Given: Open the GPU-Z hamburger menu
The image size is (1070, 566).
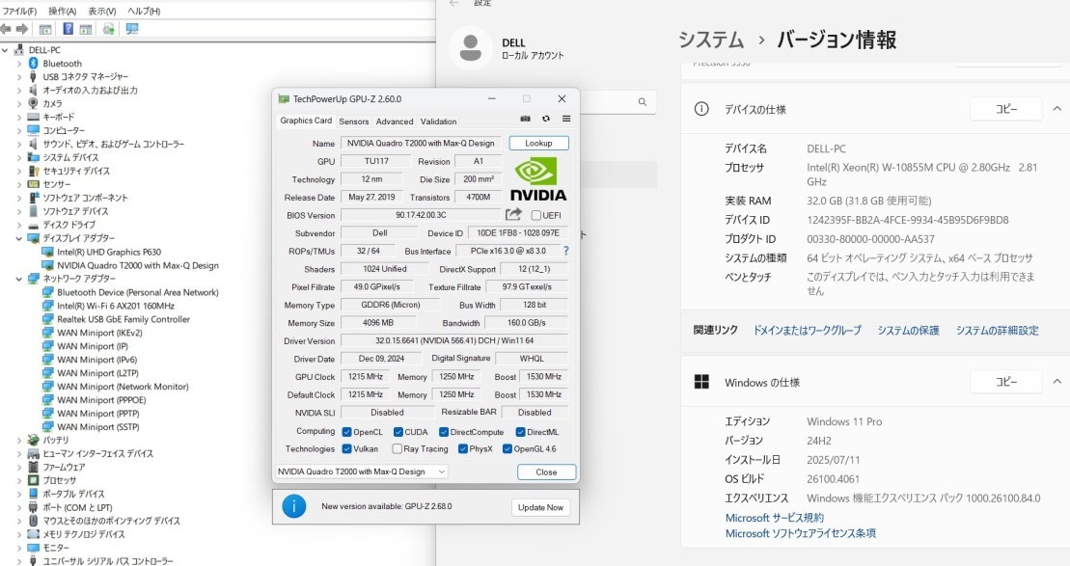Looking at the screenshot, I should [566, 120].
